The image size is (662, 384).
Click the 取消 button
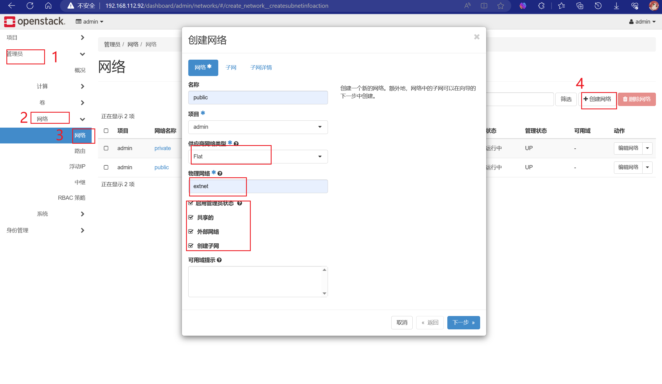tap(402, 322)
